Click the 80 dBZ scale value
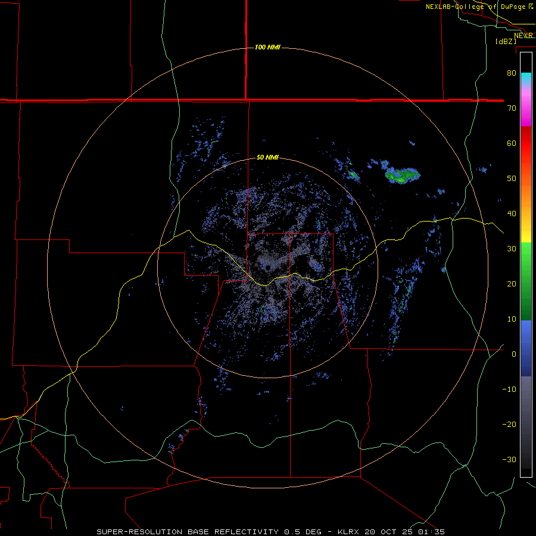Viewport: 536px width, 536px height. [x=512, y=73]
